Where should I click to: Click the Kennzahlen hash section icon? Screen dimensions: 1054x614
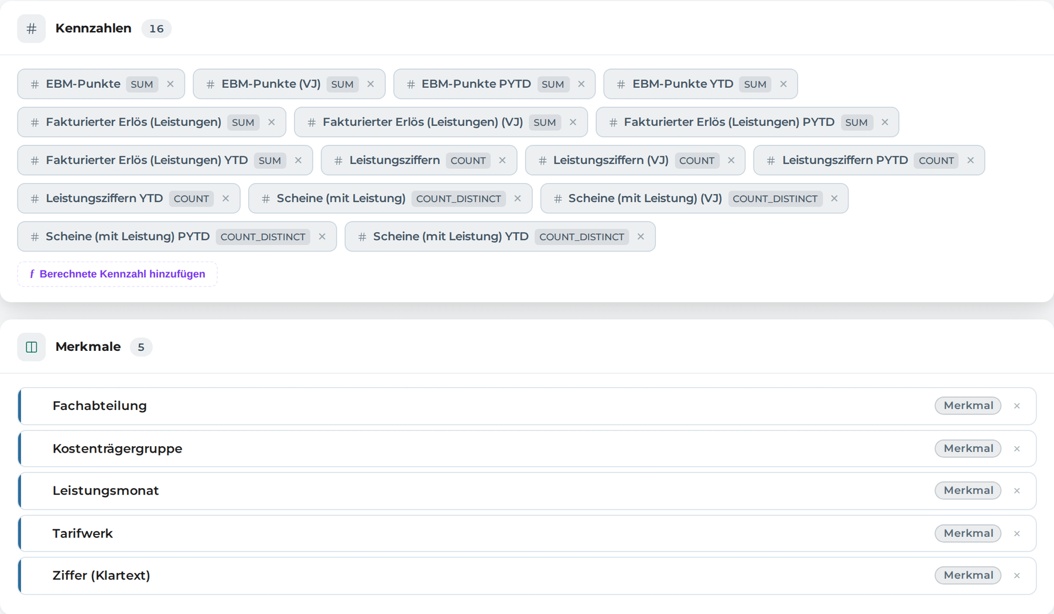pyautogui.click(x=32, y=29)
